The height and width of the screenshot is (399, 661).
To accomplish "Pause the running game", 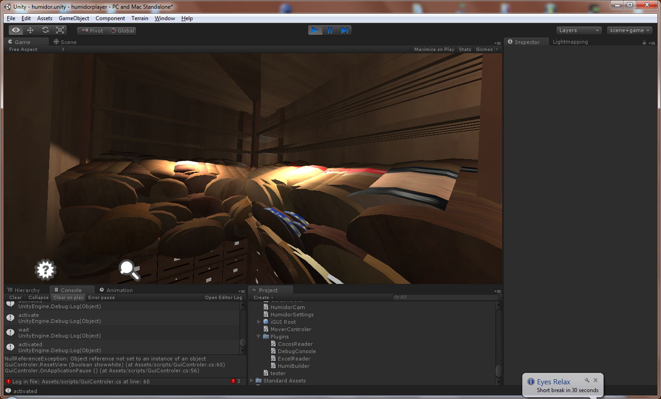I will 330,30.
